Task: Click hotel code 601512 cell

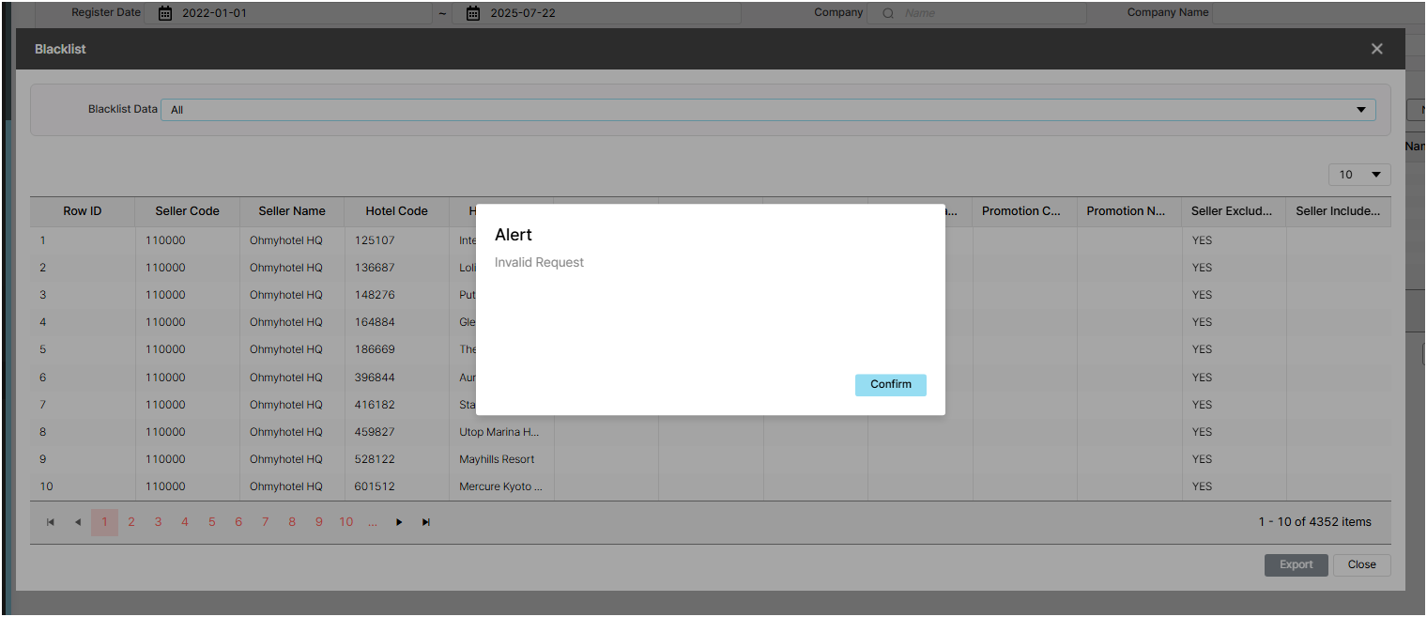Action: pos(397,486)
